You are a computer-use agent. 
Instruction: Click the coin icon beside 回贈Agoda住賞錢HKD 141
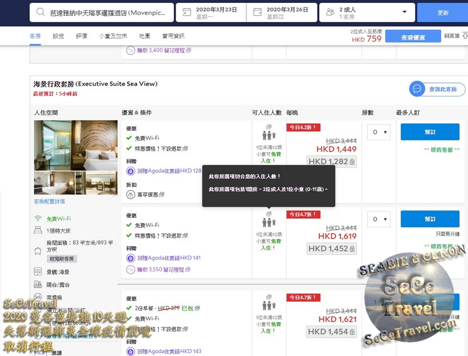pos(130,258)
